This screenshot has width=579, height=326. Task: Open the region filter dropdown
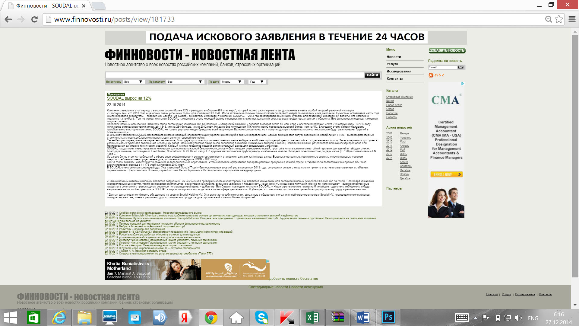tap(134, 82)
